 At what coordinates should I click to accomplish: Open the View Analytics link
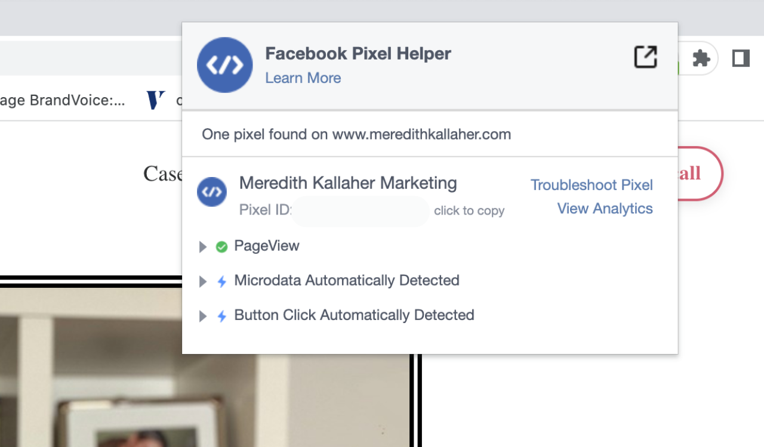(x=605, y=209)
